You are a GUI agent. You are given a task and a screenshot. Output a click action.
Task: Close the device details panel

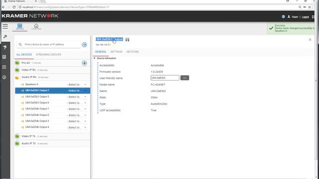310,40
